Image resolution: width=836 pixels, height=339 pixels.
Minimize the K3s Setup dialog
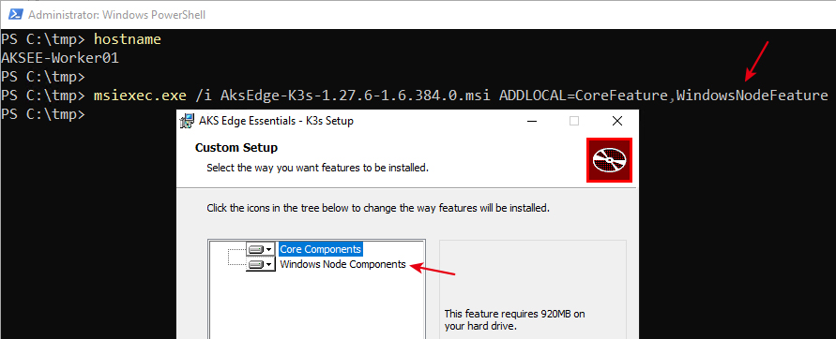532,121
